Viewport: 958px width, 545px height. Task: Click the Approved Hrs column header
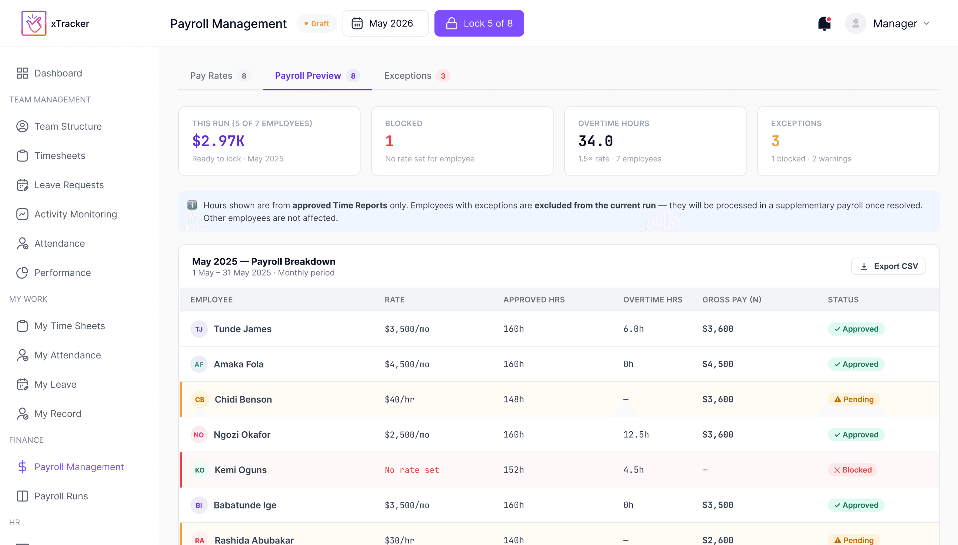point(534,299)
